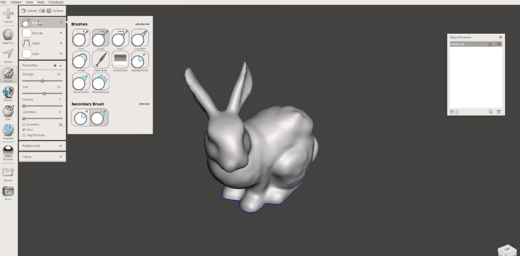The width and height of the screenshot is (520, 256).
Task: Expand the Filters section
Action: pos(42,157)
